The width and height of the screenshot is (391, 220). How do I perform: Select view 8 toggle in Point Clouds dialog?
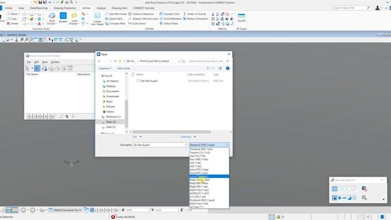(x=53, y=117)
